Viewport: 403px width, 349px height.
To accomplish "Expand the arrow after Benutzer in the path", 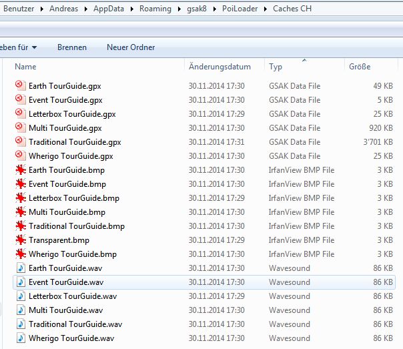I will [x=42, y=9].
